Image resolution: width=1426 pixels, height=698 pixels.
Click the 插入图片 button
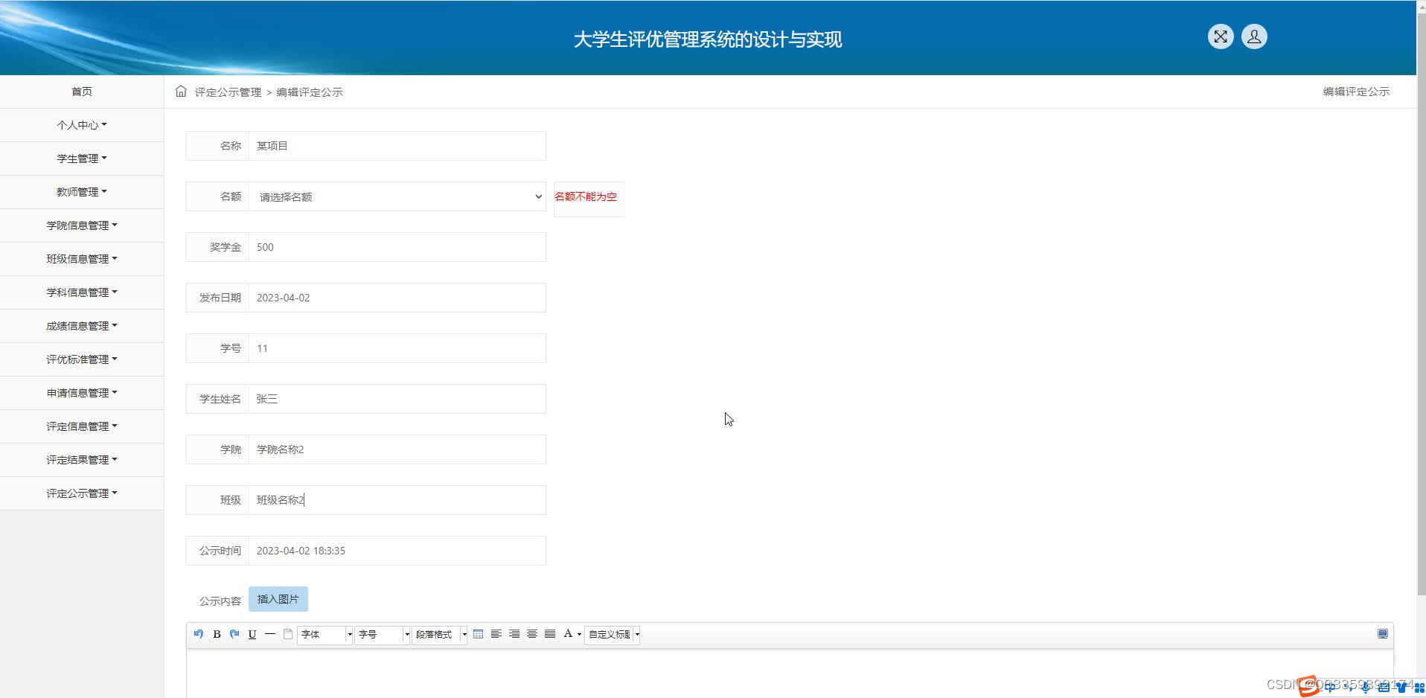tap(278, 599)
